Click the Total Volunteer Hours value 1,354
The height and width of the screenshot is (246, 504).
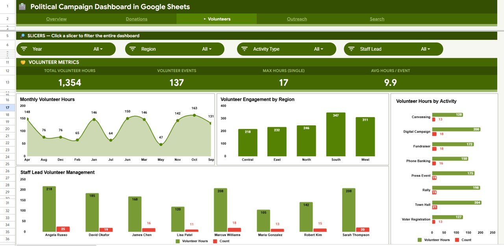tap(70, 83)
